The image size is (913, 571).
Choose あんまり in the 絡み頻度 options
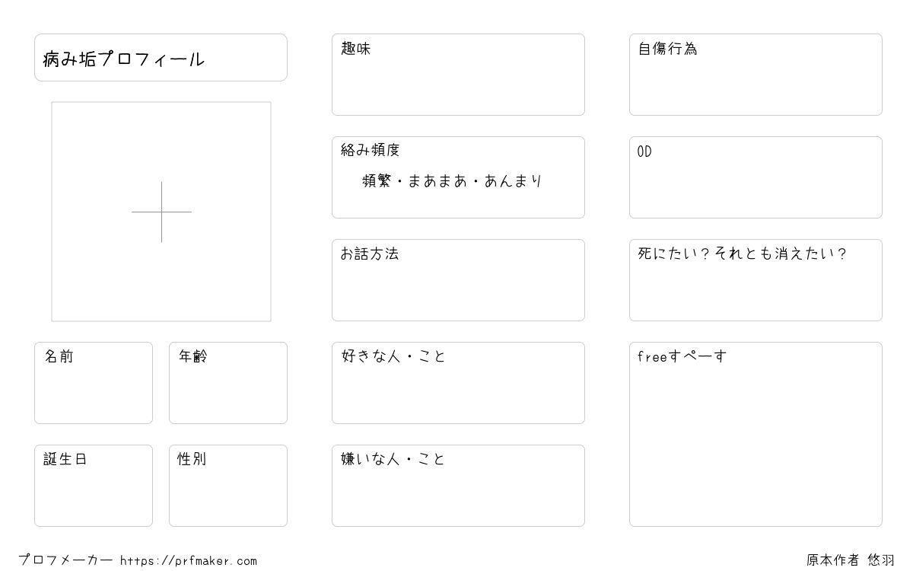(512, 181)
